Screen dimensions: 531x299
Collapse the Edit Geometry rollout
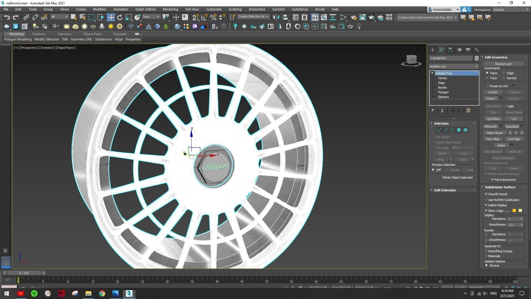(482, 57)
